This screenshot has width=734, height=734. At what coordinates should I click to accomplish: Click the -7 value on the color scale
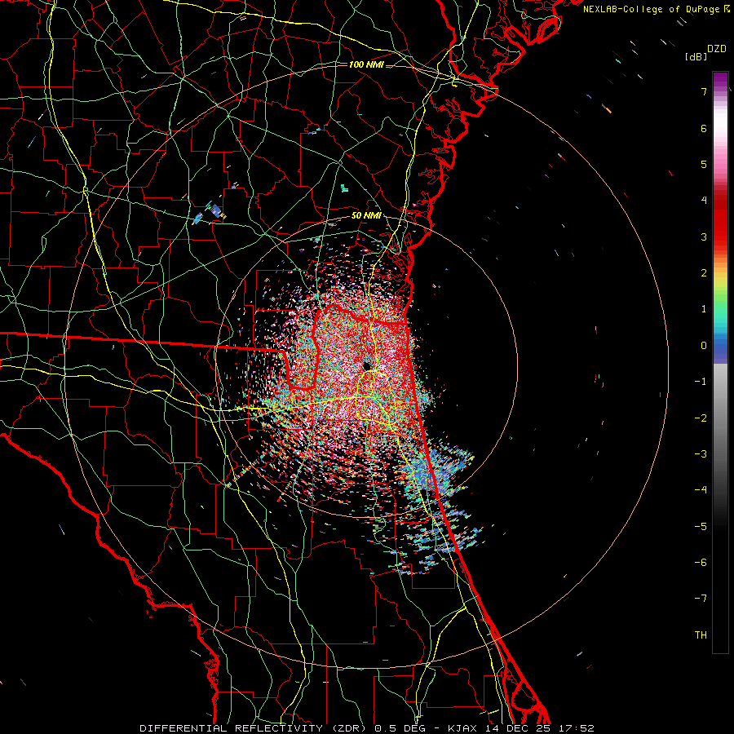point(701,599)
